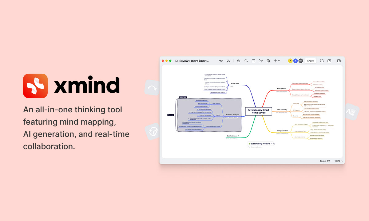This screenshot has height=221, width=369.
Task: Select the Revolutionary Smart Home Device central topic
Action: 259,111
